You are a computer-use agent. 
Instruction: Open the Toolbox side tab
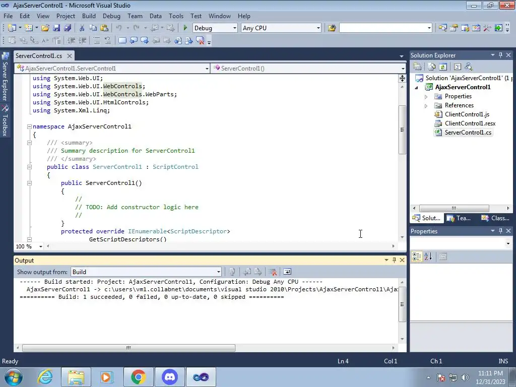5,121
